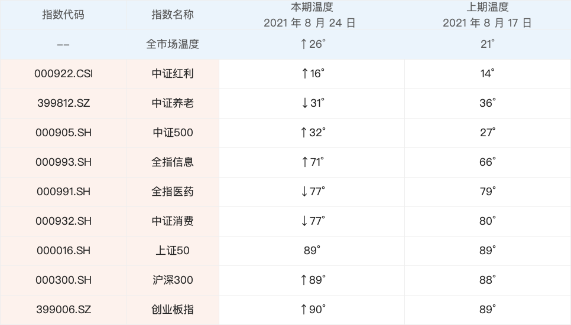
Task: Click the up arrow next to 中证红利 16°
Action: tap(304, 74)
